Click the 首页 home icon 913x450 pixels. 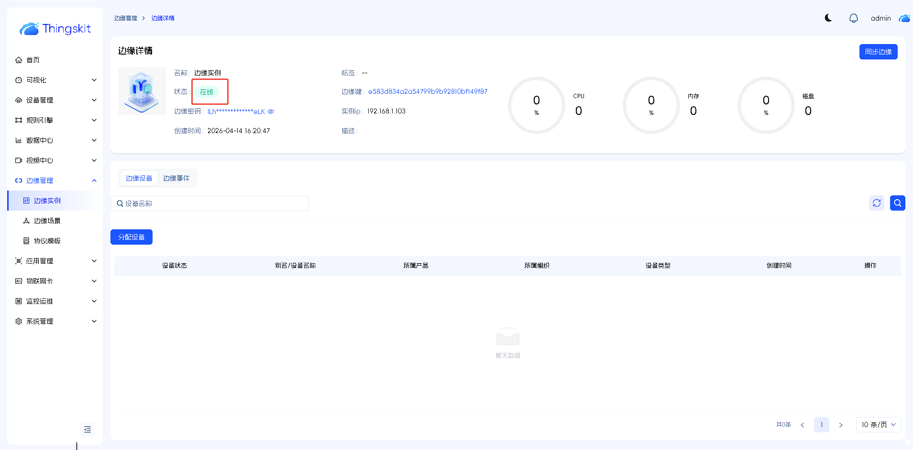point(19,60)
